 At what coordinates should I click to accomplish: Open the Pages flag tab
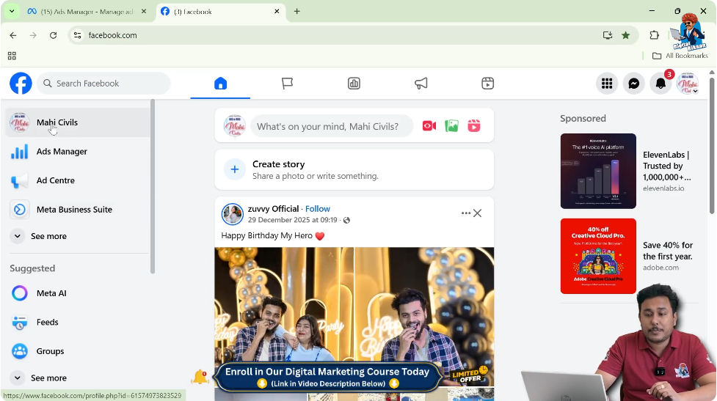click(287, 83)
